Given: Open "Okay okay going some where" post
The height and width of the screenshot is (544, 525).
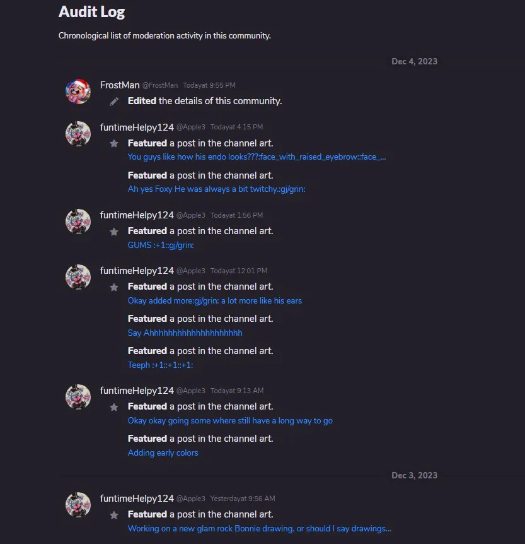Looking at the screenshot, I should click(230, 420).
